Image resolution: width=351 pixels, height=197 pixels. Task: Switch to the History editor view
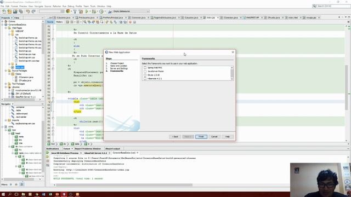pyautogui.click(x=59, y=22)
